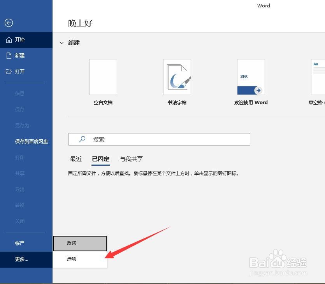Choose 保存到百度网盘 in the sidebar
325x284 pixels.
coord(26,142)
